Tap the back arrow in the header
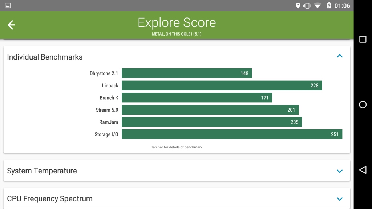 click(11, 25)
